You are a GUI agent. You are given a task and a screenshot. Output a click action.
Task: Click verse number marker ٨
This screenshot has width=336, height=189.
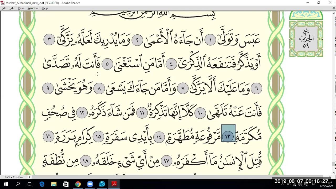(x=99, y=89)
